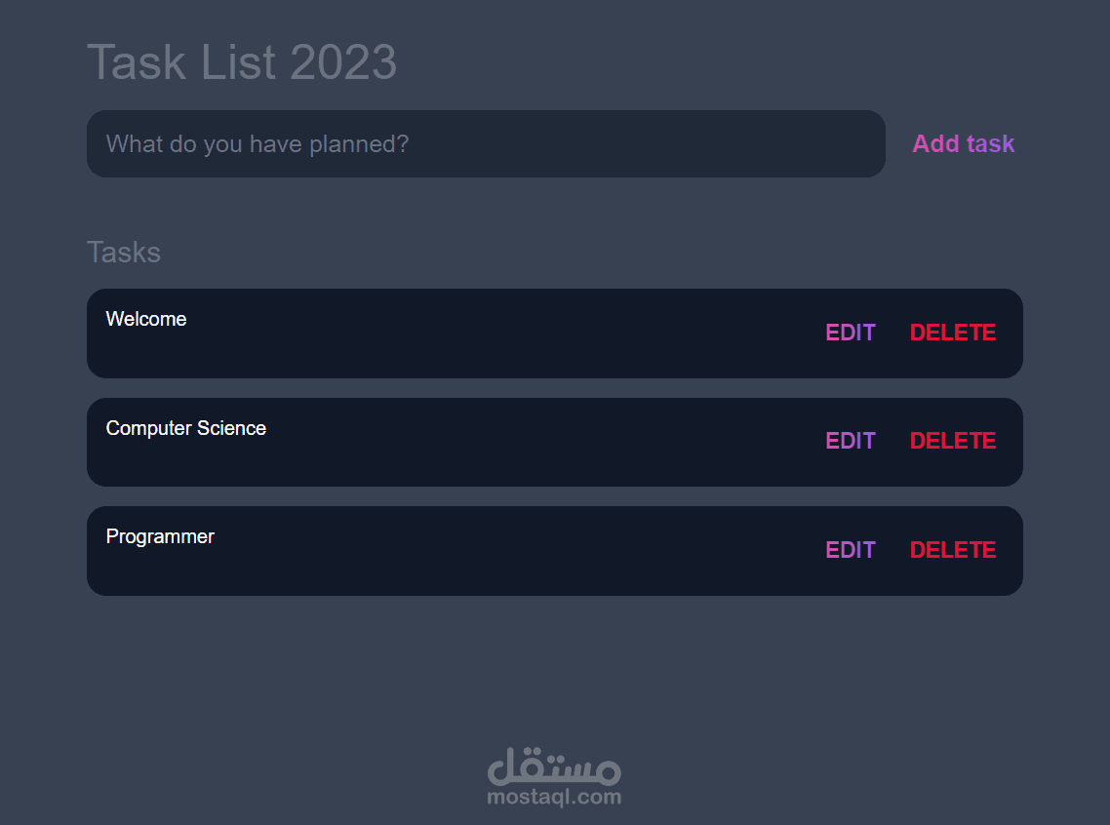Edit the Programmer task
This screenshot has width=1110, height=825.
tap(851, 550)
